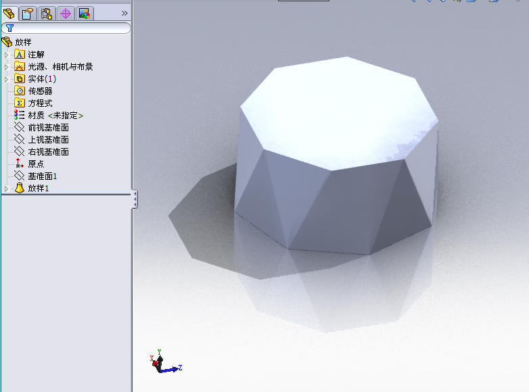Select 基准面1 reference plane
Viewport: 529px width, 392px height.
tap(42, 176)
